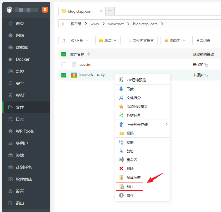This screenshot has height=212, width=221.
Task: Select 重命名 in the context menu
Action: pyautogui.click(x=132, y=160)
